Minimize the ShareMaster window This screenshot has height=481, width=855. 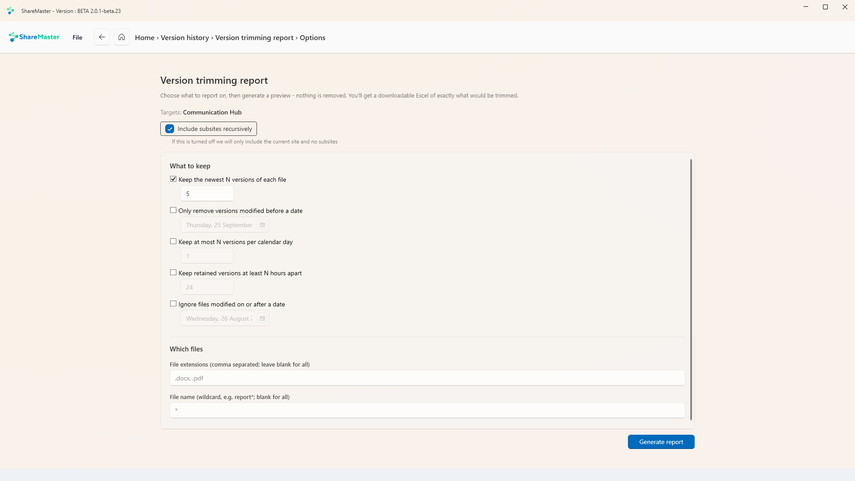(806, 7)
